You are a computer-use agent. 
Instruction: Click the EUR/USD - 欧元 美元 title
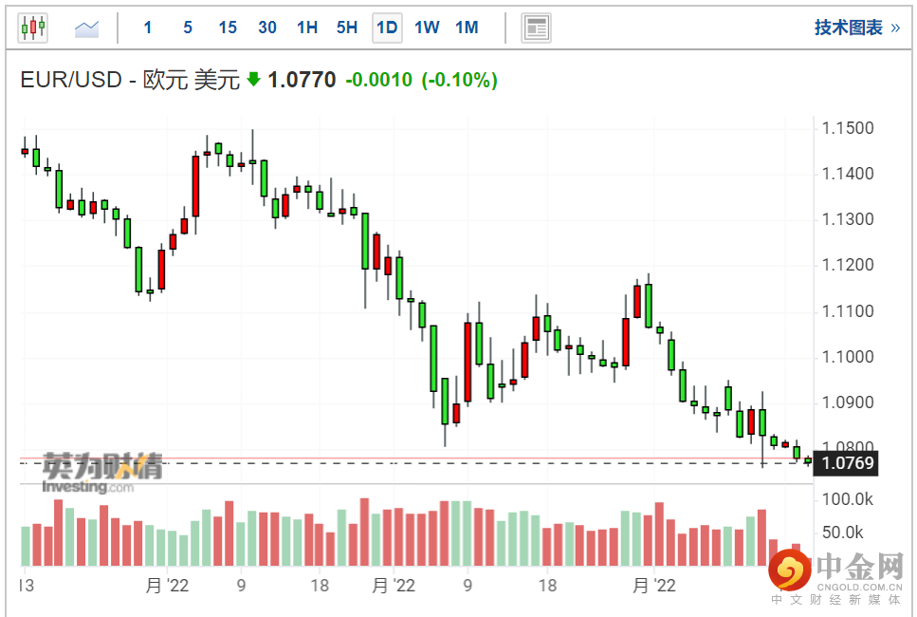[130, 80]
